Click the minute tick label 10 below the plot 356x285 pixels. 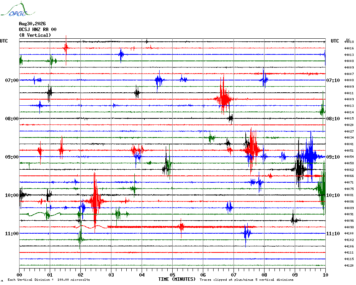326,275
